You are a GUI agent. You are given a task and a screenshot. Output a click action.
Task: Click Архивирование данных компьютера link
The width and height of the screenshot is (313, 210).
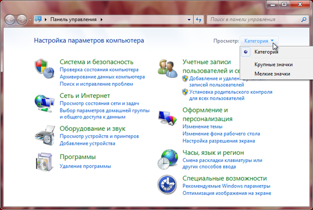102,77
